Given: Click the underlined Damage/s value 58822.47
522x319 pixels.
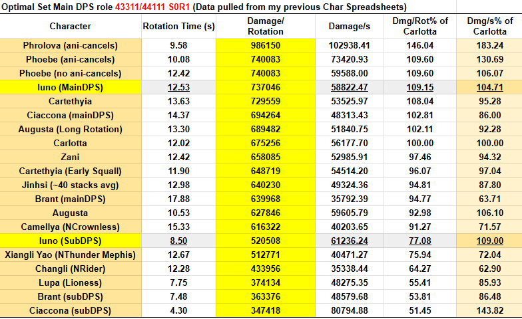Looking at the screenshot, I should click(x=349, y=88).
